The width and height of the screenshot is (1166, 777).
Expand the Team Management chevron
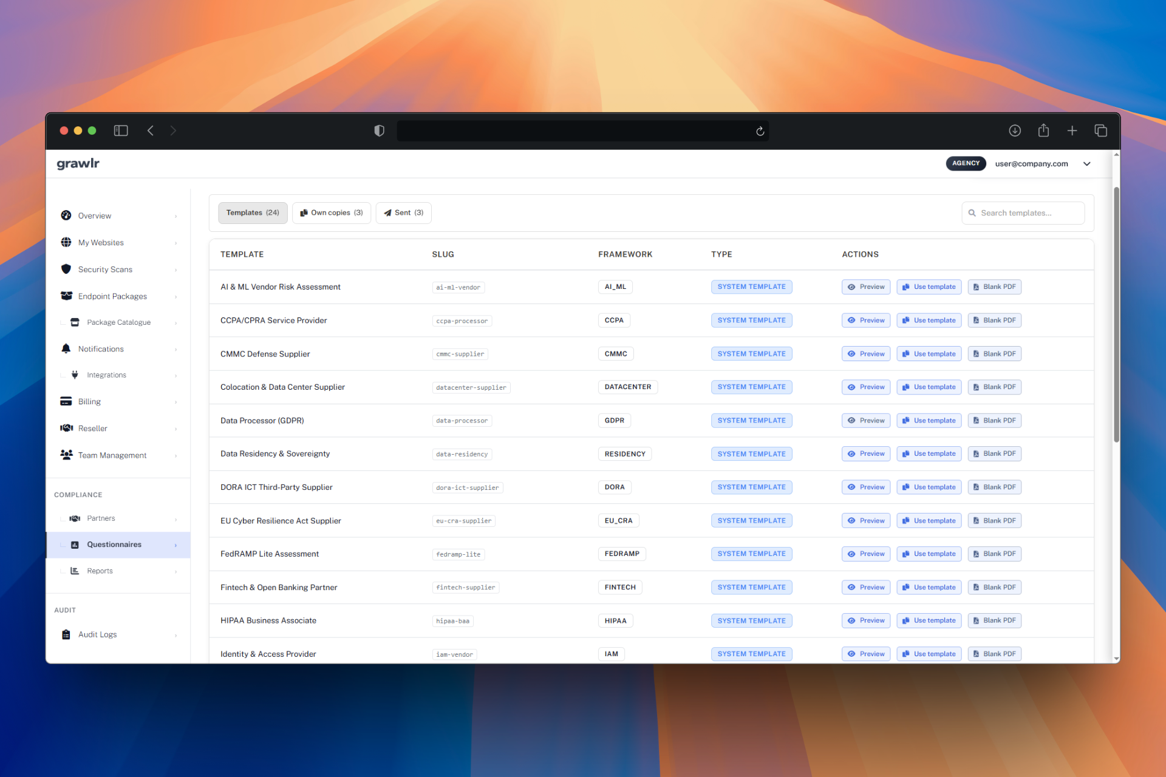(176, 455)
